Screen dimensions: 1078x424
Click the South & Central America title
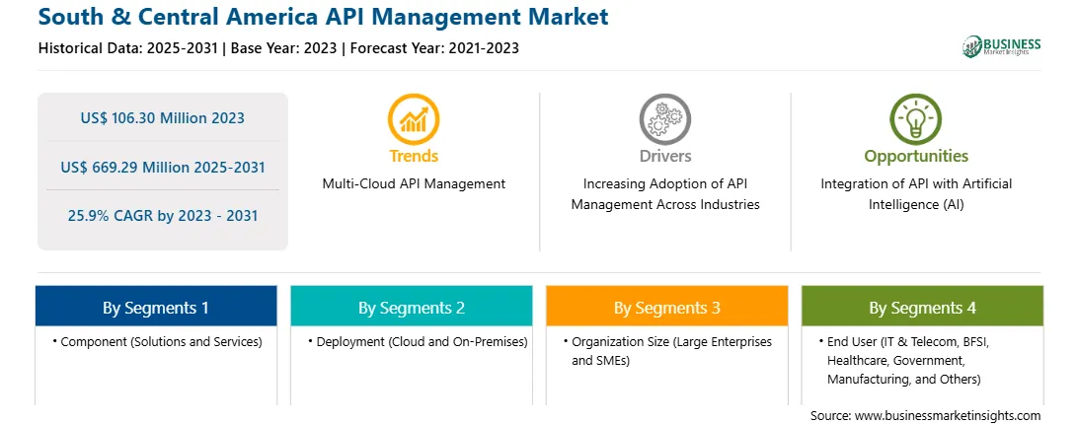pos(324,17)
